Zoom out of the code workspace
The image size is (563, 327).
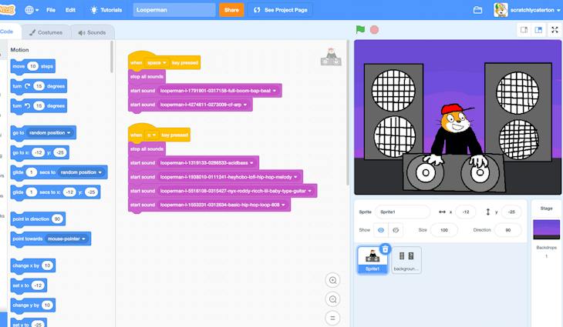(332, 299)
